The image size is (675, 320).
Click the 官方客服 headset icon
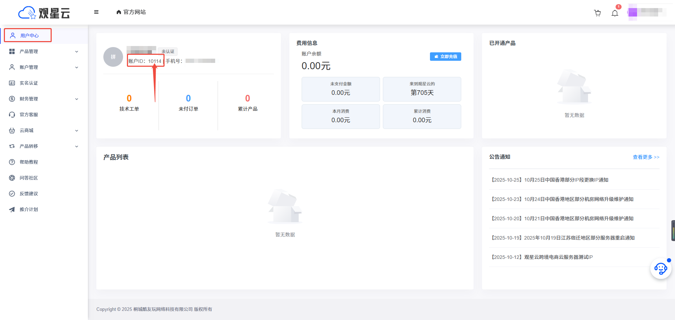[12, 115]
